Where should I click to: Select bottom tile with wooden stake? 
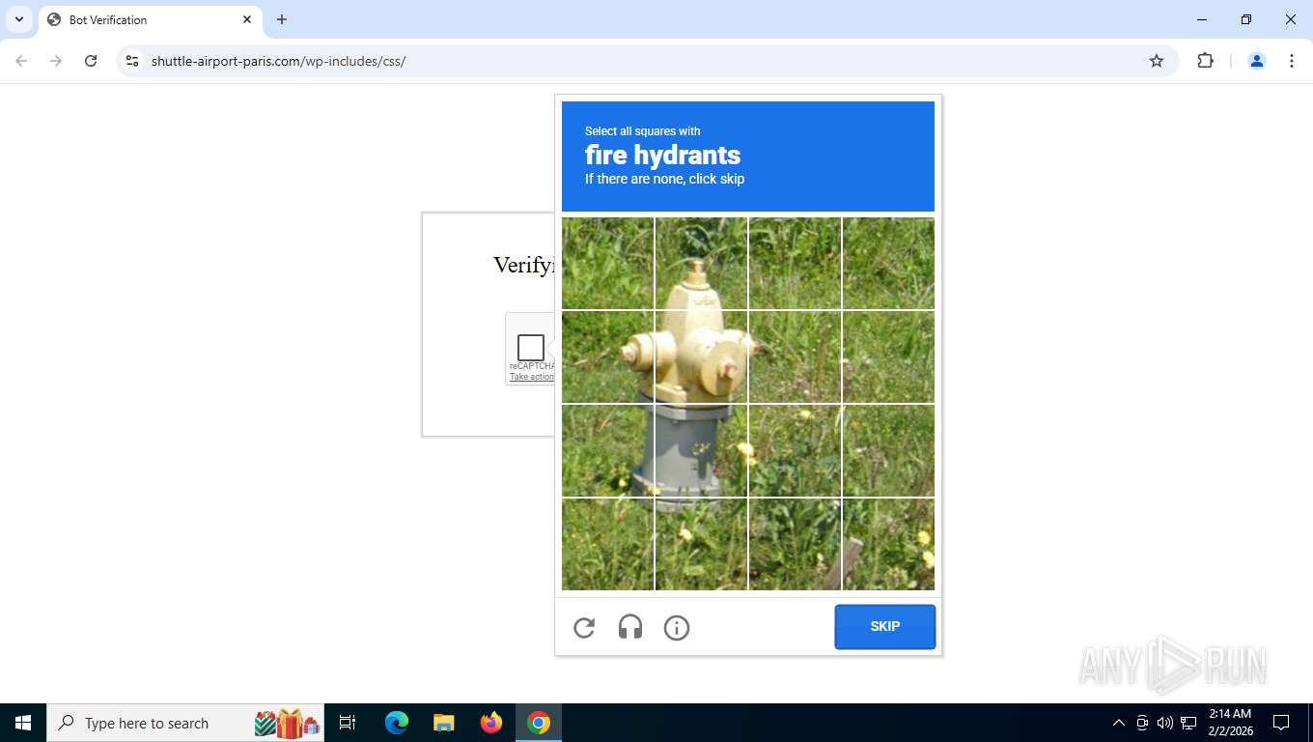tap(795, 544)
